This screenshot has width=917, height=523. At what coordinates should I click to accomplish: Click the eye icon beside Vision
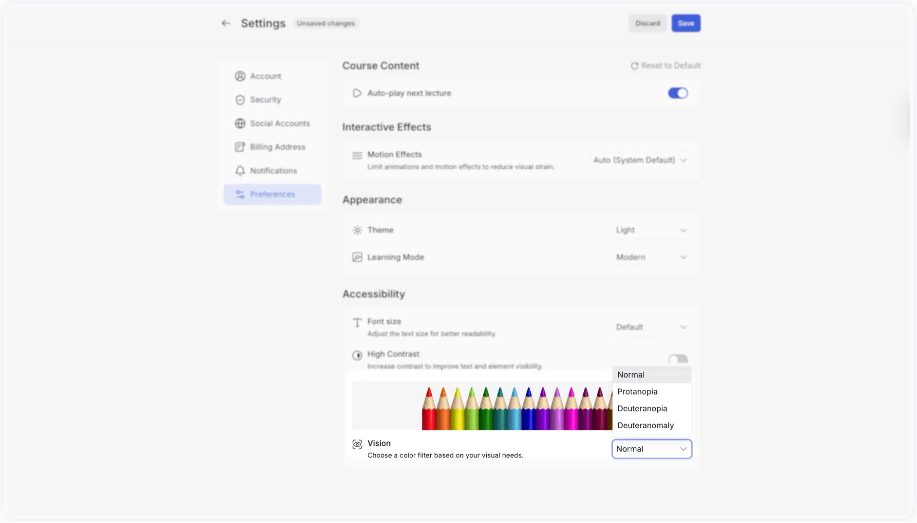click(357, 444)
